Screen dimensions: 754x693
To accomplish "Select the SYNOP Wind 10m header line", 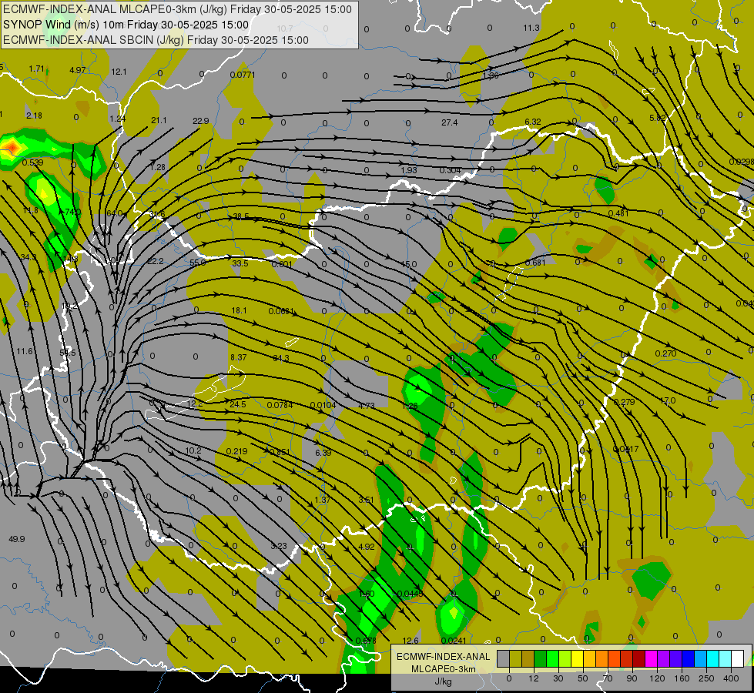I will [x=126, y=25].
